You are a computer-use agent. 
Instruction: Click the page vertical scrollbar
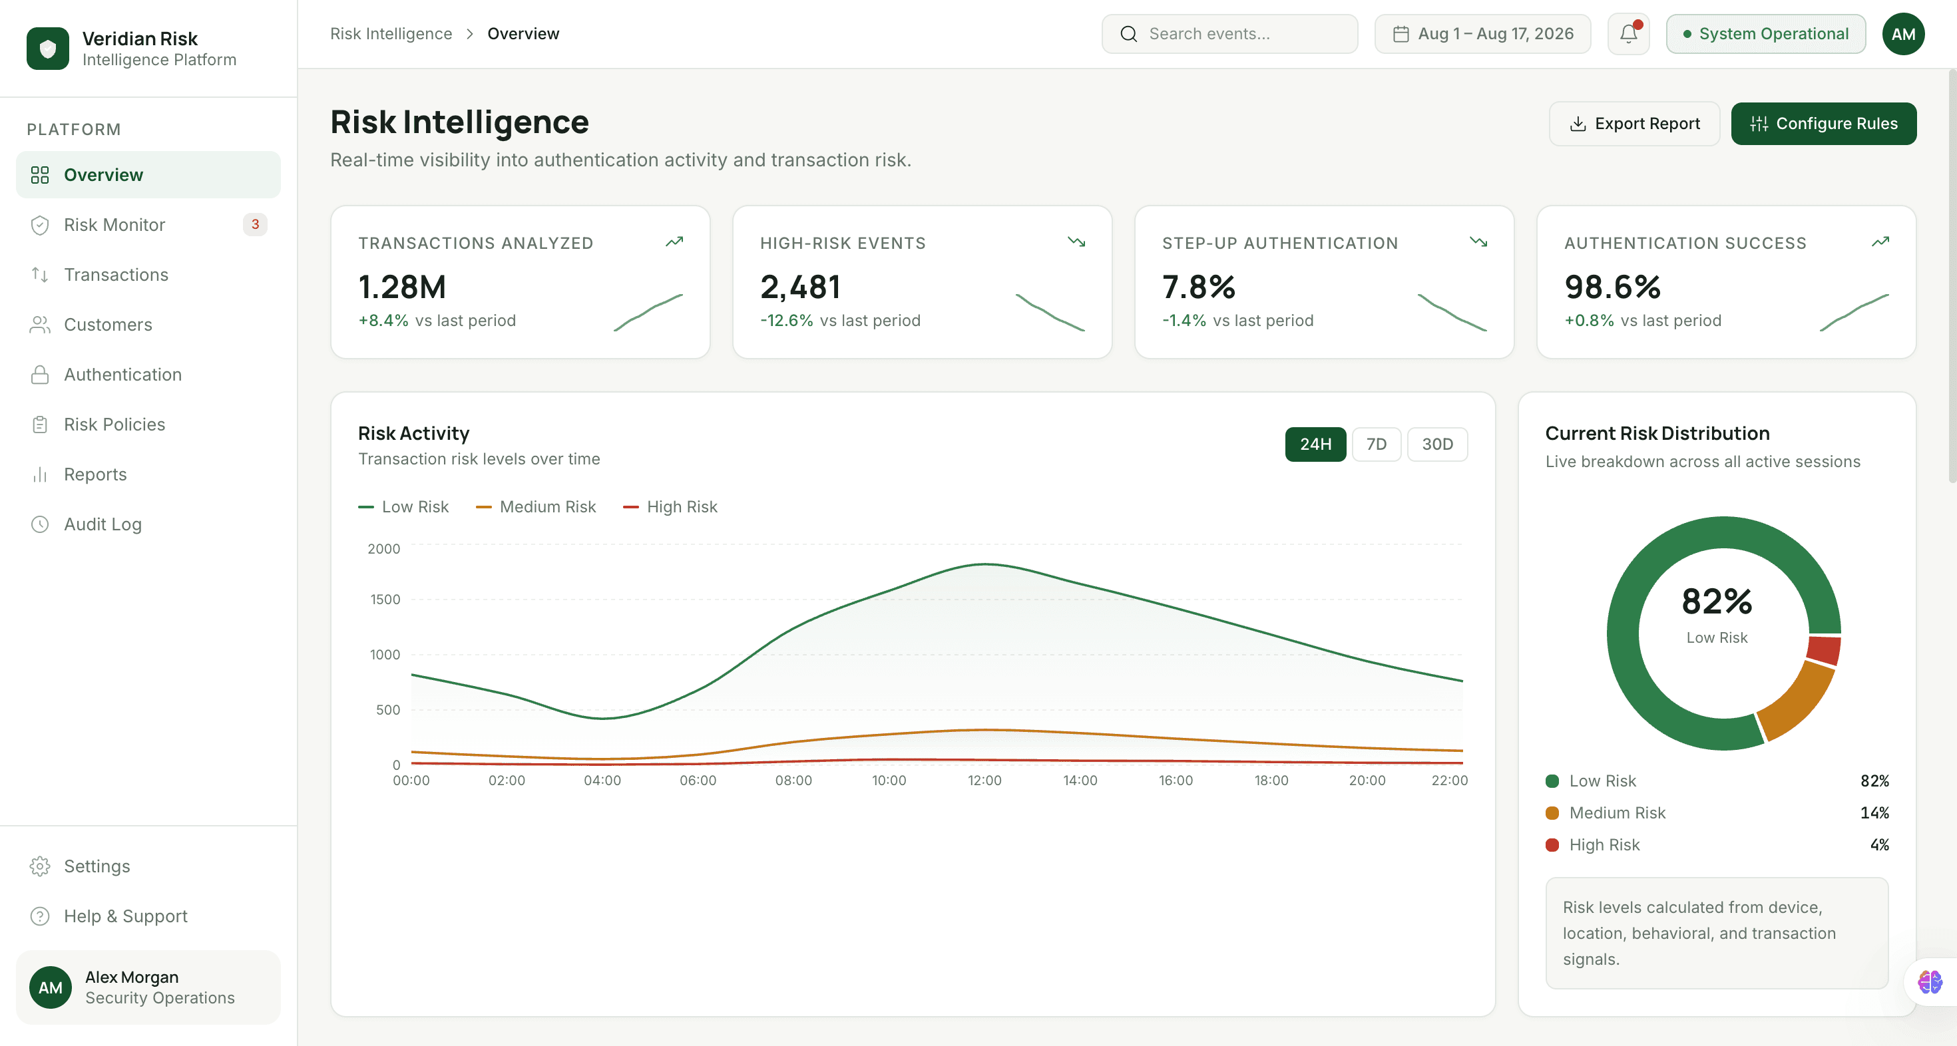point(1952,277)
